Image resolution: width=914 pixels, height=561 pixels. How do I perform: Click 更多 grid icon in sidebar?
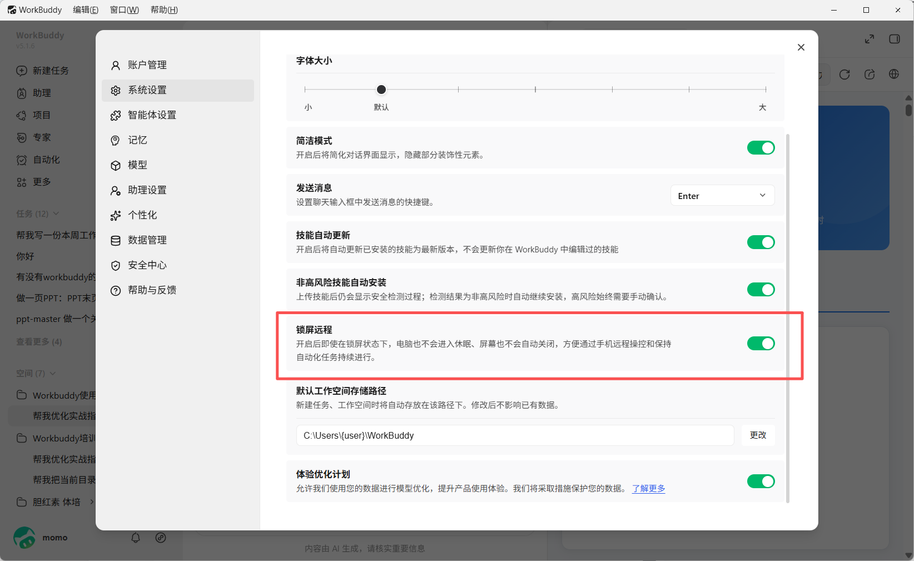pyautogui.click(x=22, y=182)
